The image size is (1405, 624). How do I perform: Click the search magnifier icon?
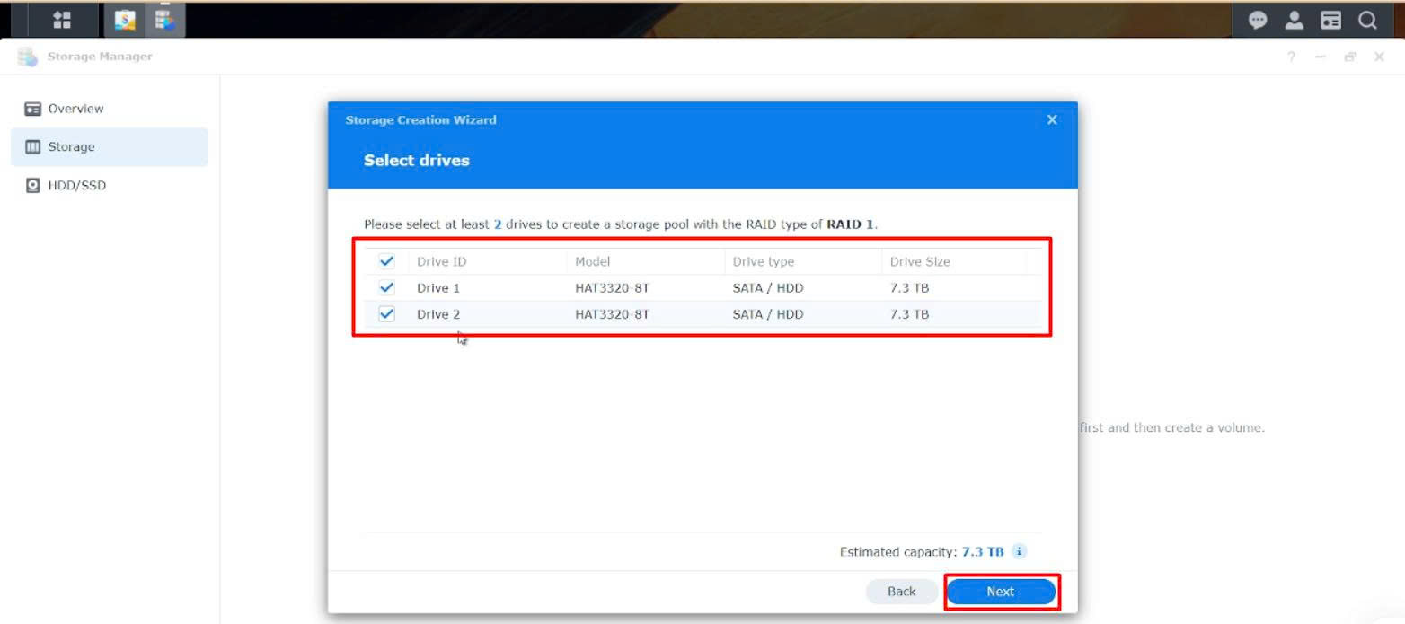pyautogui.click(x=1367, y=20)
